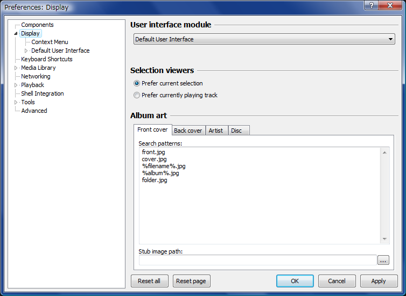
Task: Switch to the Back cover tab
Action: (x=188, y=131)
